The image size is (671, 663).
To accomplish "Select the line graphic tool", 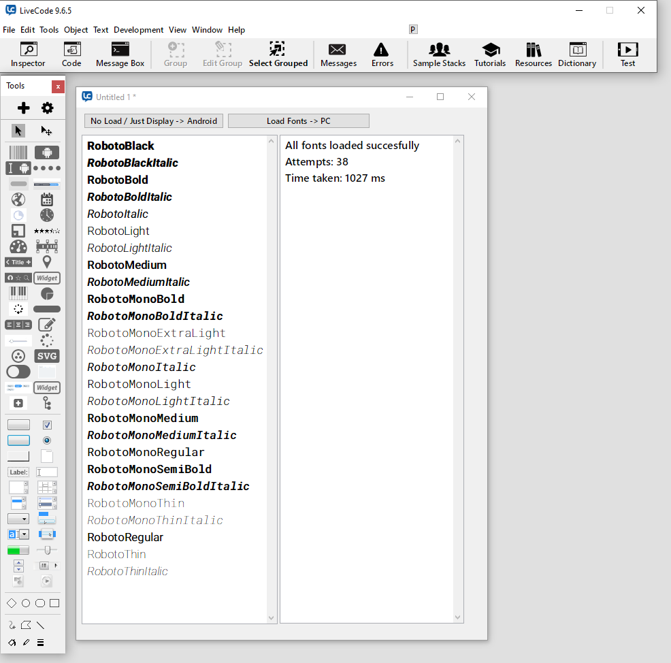I will 40,626.
